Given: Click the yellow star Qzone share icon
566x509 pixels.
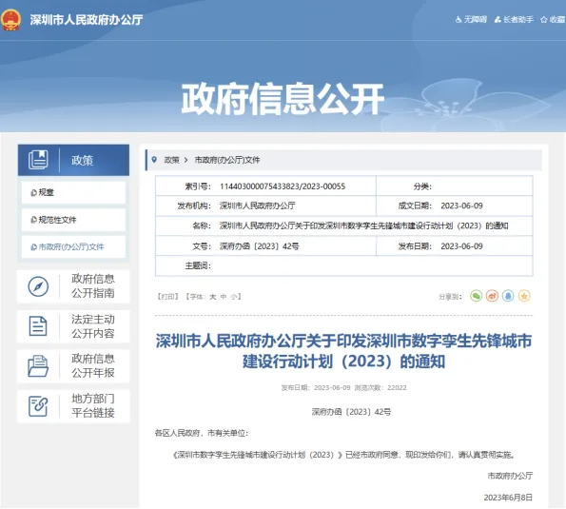Looking at the screenshot, I should [524, 296].
